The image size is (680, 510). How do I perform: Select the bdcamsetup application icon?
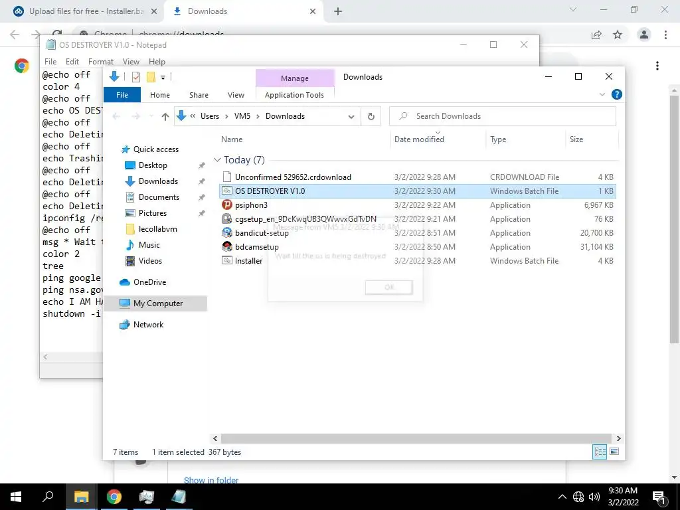point(227,246)
